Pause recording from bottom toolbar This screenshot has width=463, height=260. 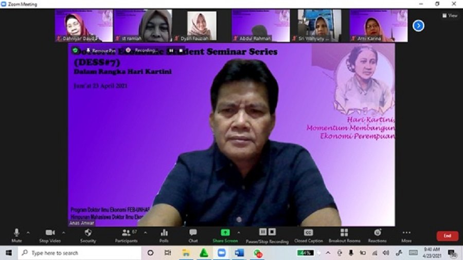pyautogui.click(x=262, y=232)
